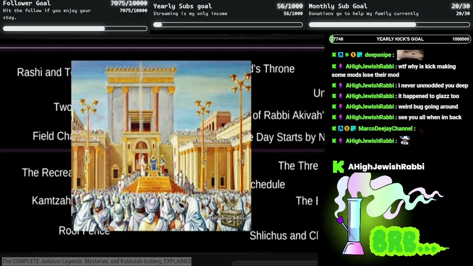Click the 'weird bug going around' message text

(x=428, y=107)
